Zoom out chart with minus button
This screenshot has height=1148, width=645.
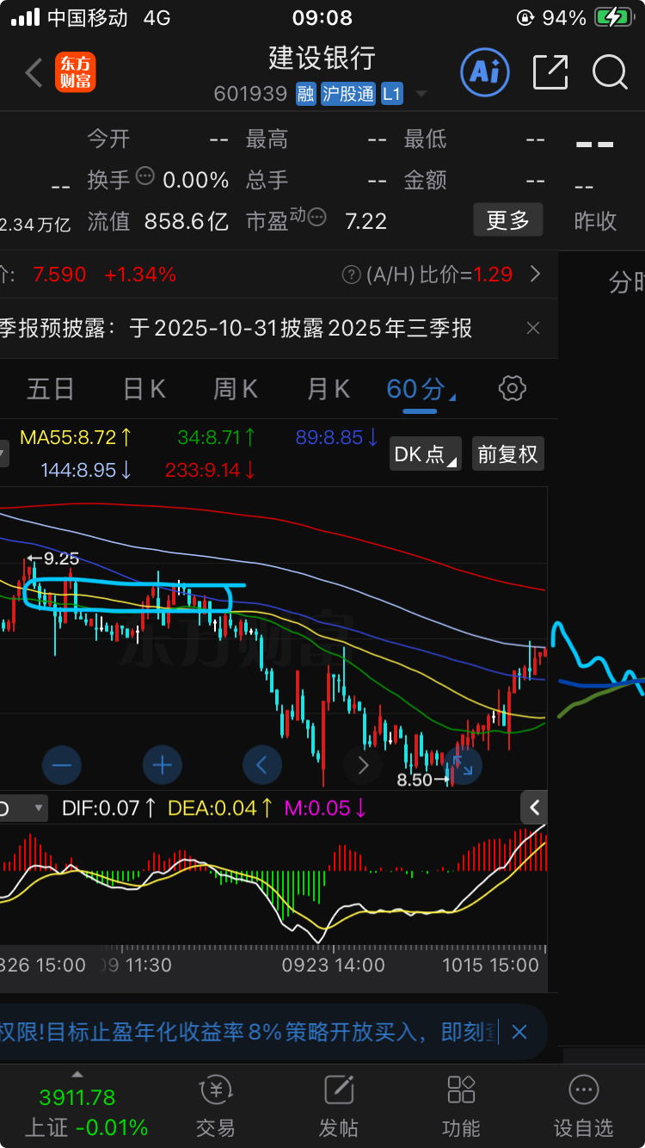62,764
